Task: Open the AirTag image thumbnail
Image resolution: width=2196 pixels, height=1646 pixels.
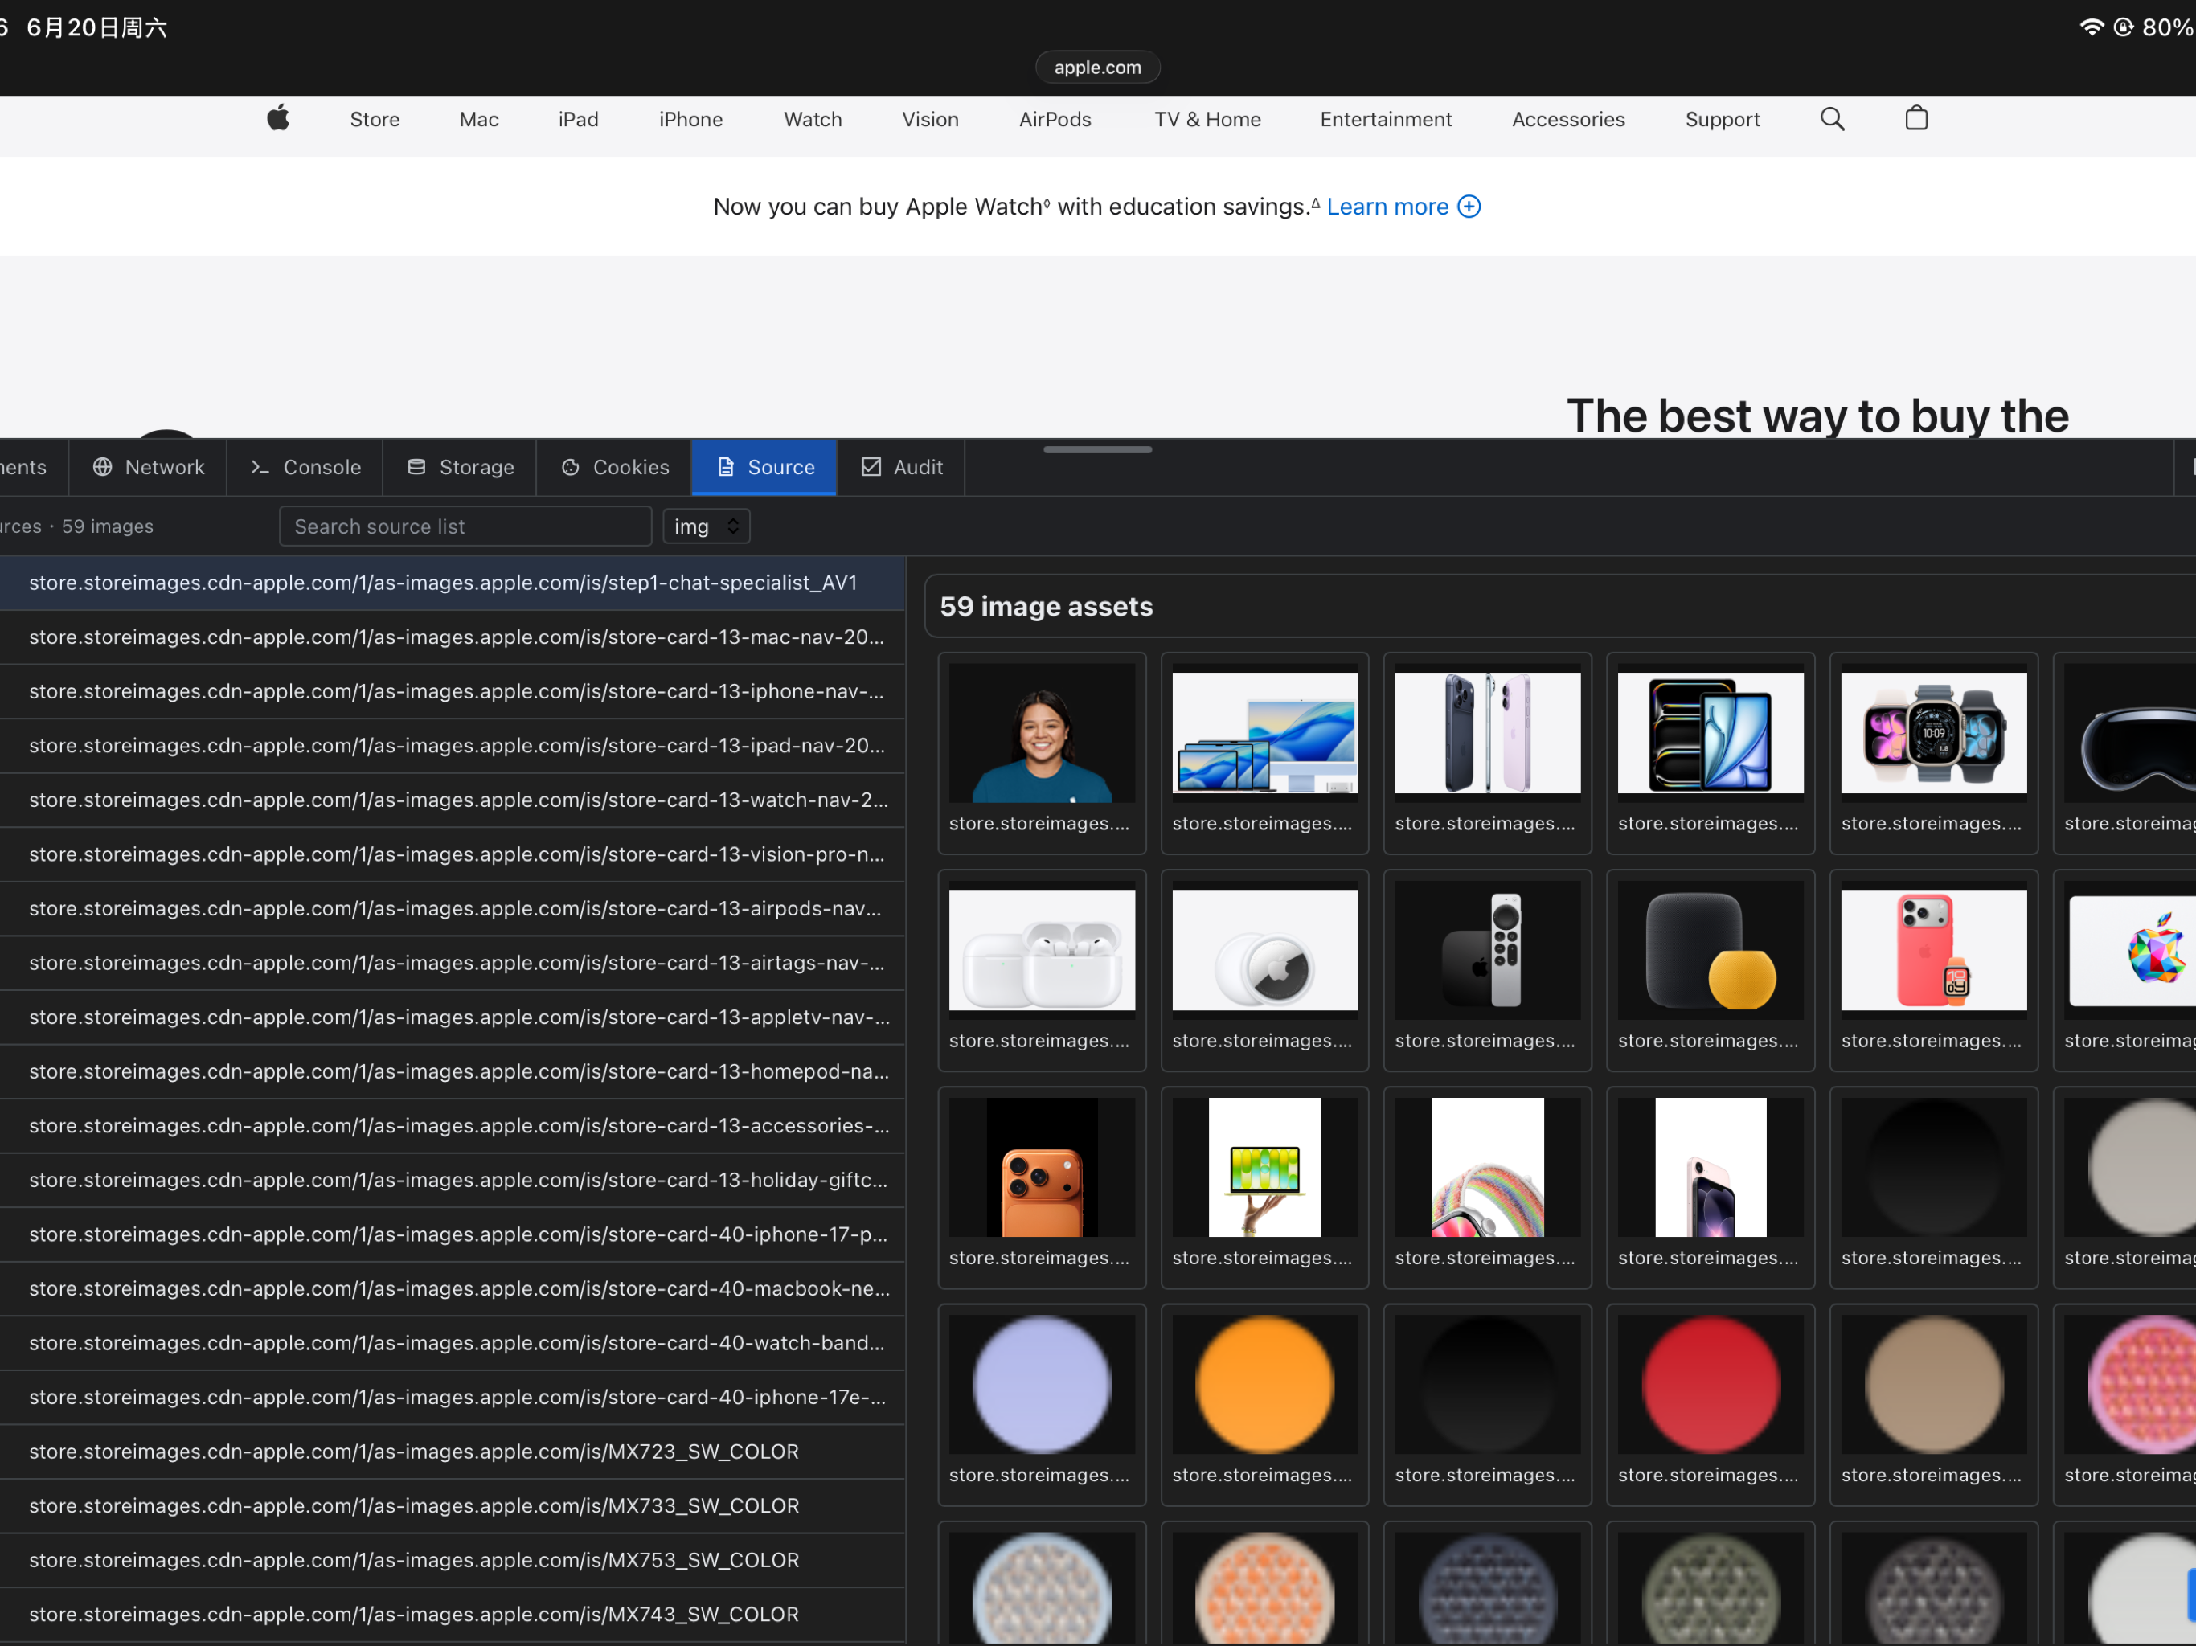Action: [1264, 970]
